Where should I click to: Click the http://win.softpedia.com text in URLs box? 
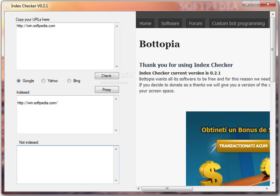pyautogui.click(x=36, y=26)
